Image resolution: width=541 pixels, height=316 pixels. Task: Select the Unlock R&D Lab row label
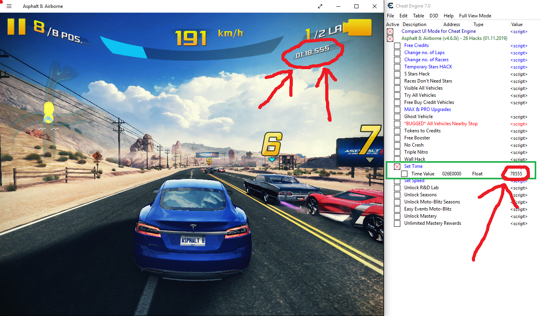pos(421,188)
